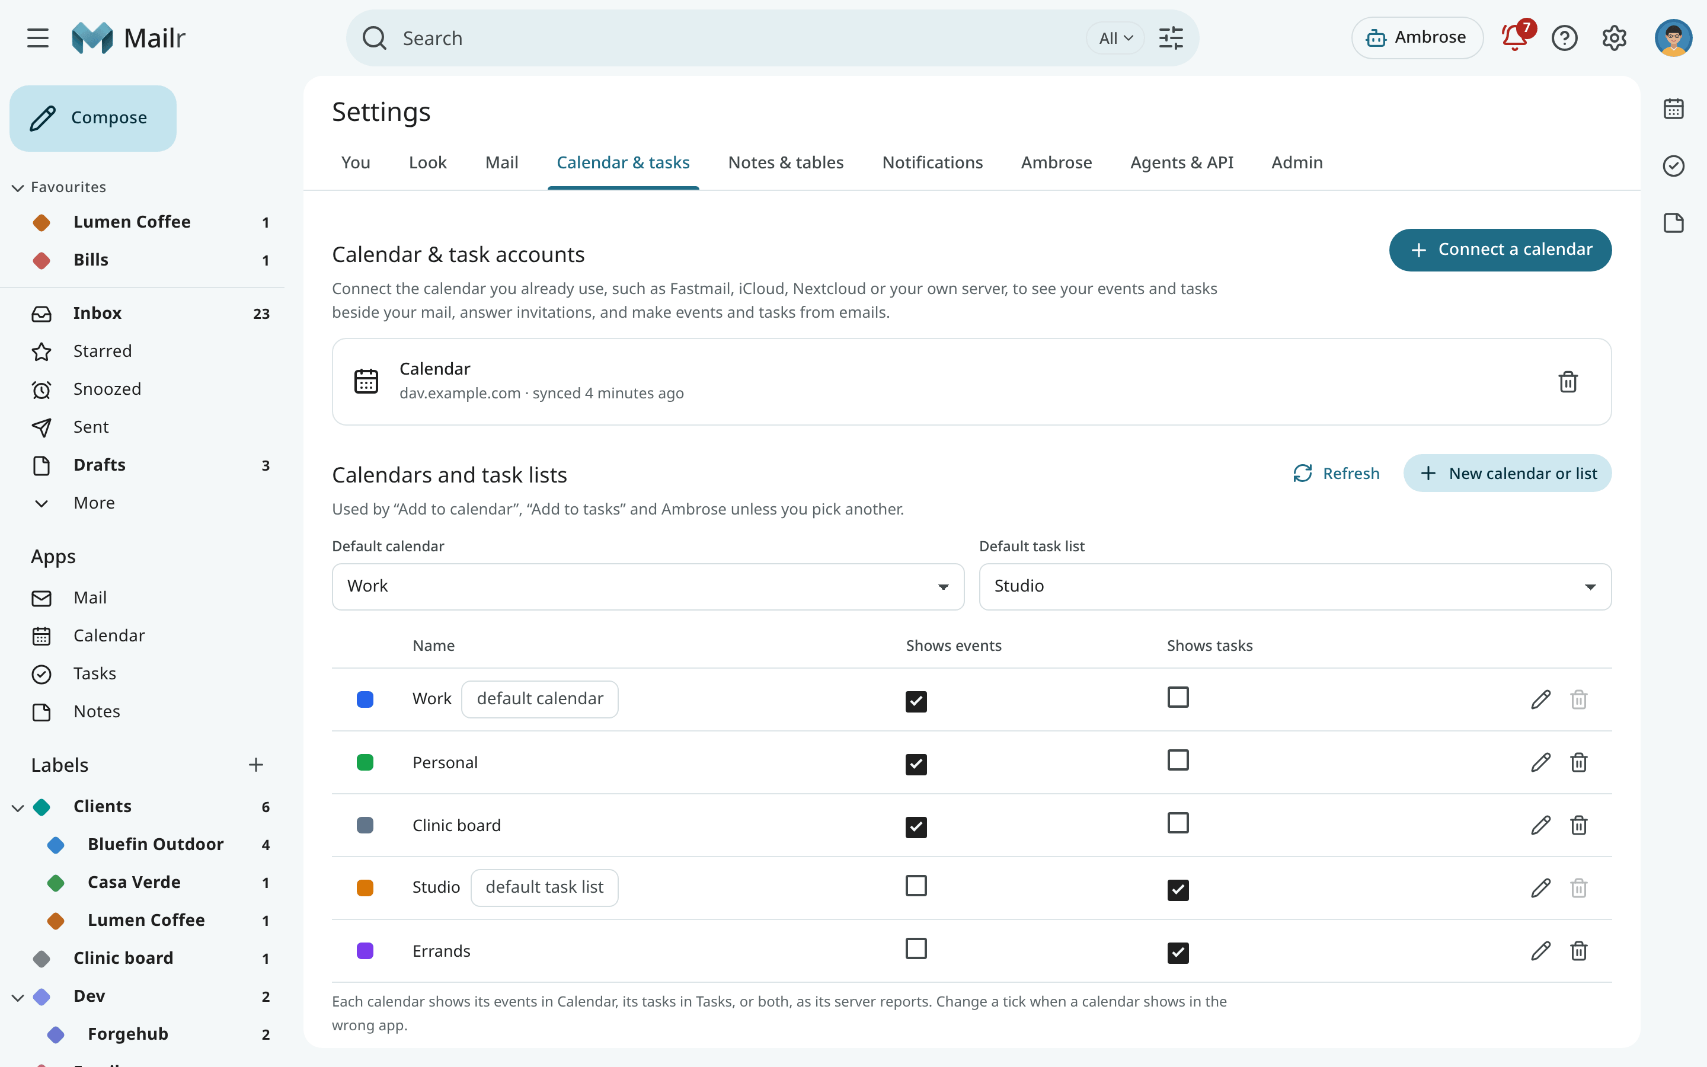Add a new label with plus icon
Screen dimensions: 1707x1067
click(x=256, y=765)
